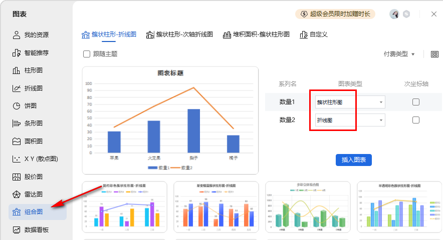Switch to 堆积面积-簇状柱形图 tab
This screenshot has width=443, height=240.
(x=256, y=34)
